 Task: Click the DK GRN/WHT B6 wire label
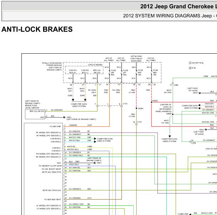tap(79, 134)
